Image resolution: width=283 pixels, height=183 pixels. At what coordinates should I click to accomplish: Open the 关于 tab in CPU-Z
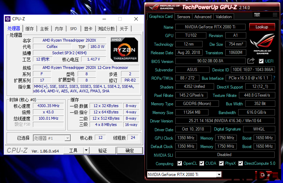[124, 29]
